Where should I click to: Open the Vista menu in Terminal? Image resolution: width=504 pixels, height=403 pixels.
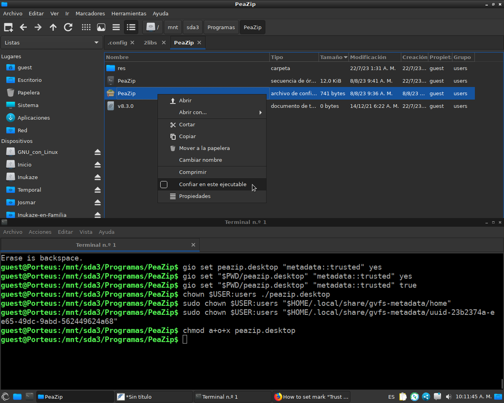tap(86, 232)
